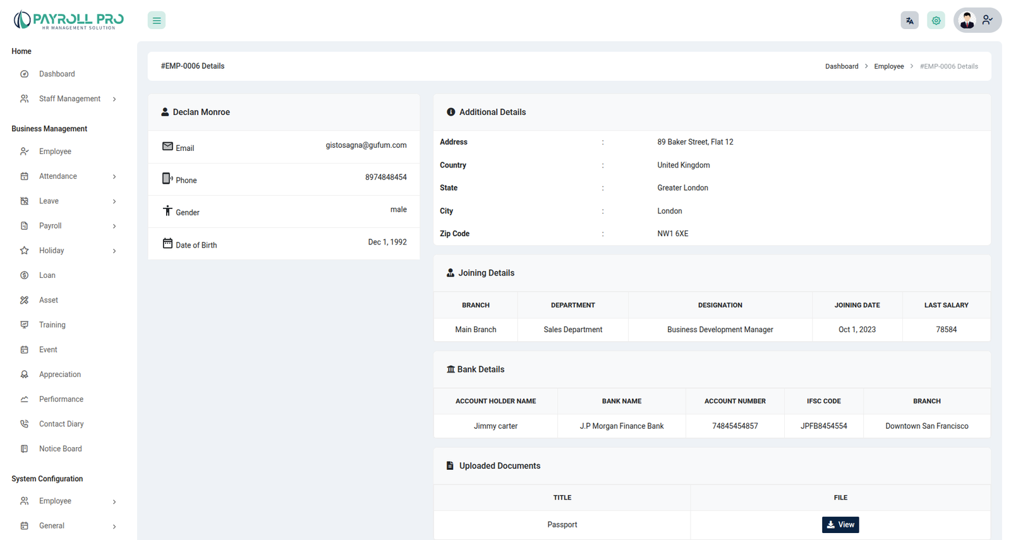Expand the Payroll submenu
The image size is (1011, 540).
click(x=114, y=226)
